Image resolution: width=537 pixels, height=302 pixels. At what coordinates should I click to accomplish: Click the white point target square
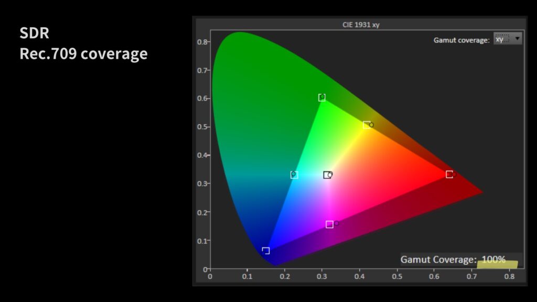(x=327, y=175)
